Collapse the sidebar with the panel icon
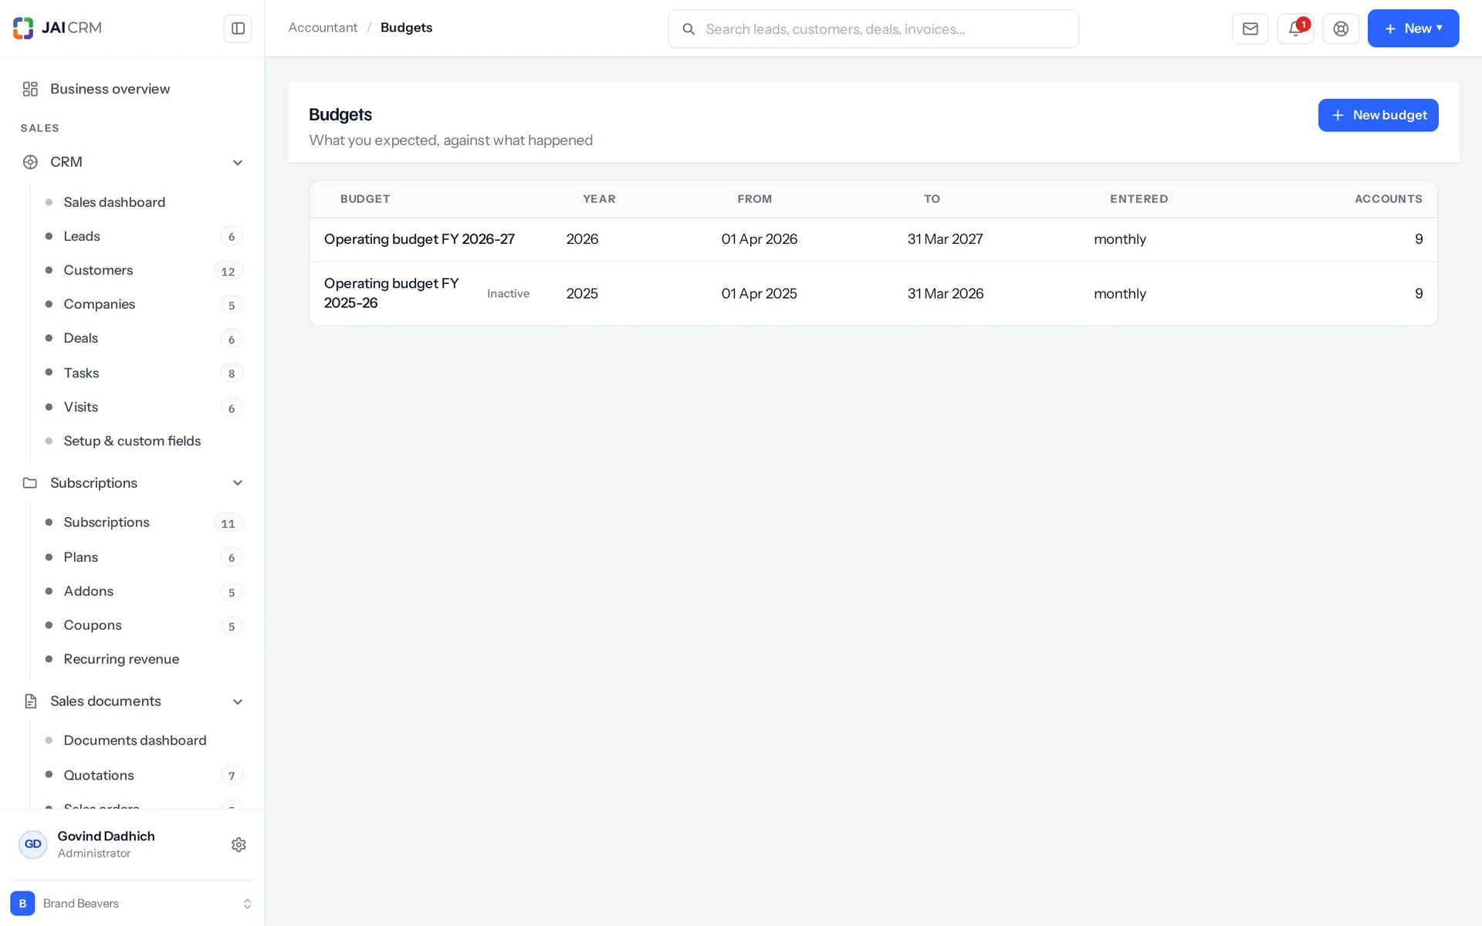Viewport: 1482px width, 926px height. (x=238, y=29)
